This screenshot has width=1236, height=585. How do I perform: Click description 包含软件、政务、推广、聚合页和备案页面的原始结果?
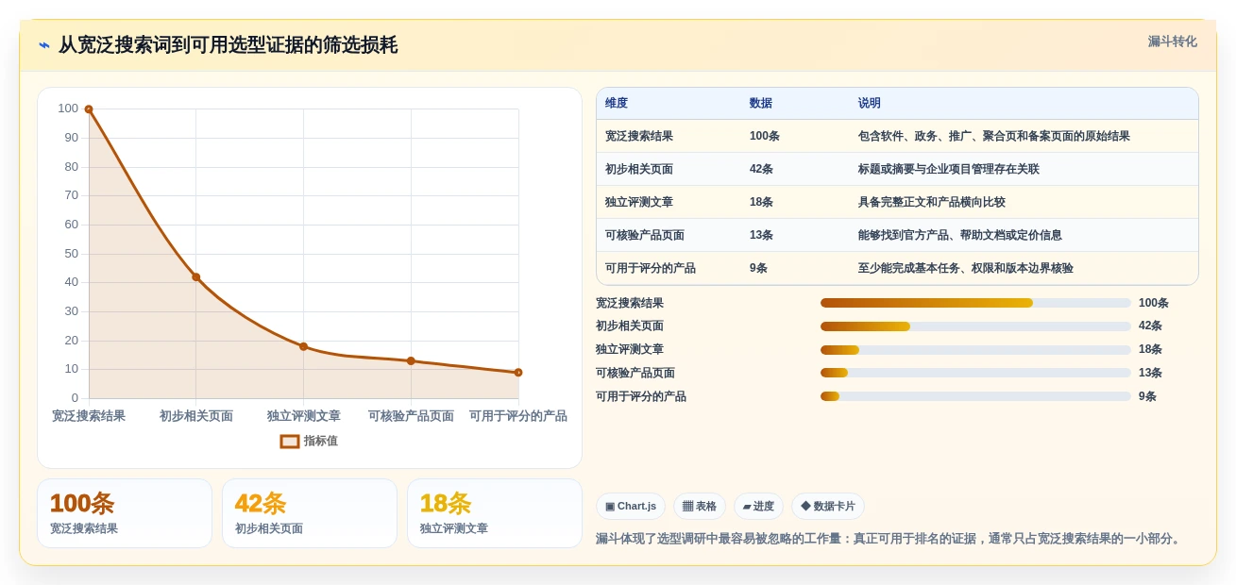[x=994, y=136]
